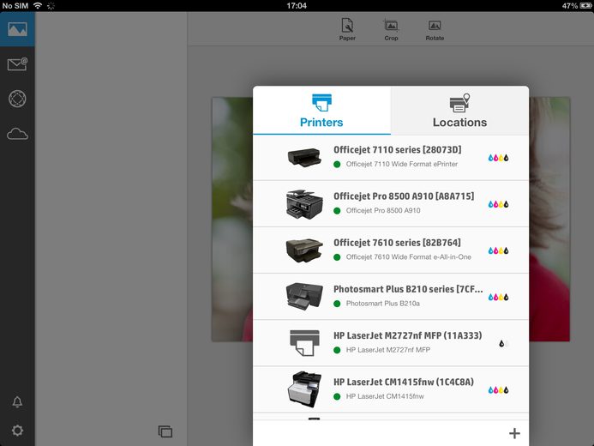Open the Paper options tool
This screenshot has width=594, height=446.
[x=347, y=29]
